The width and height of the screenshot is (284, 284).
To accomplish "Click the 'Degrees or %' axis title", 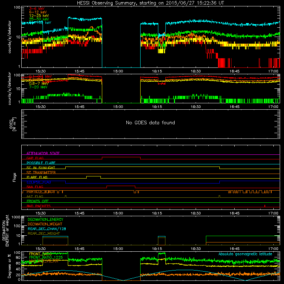I will click(x=10, y=266).
